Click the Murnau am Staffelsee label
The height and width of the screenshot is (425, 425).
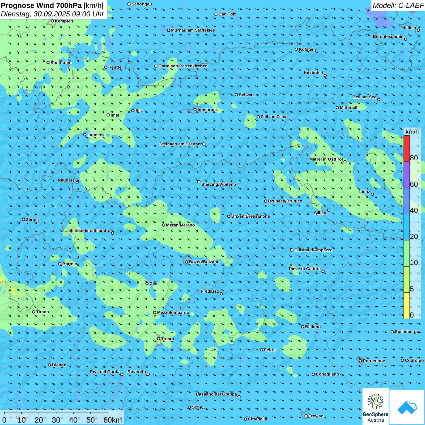coord(193,30)
